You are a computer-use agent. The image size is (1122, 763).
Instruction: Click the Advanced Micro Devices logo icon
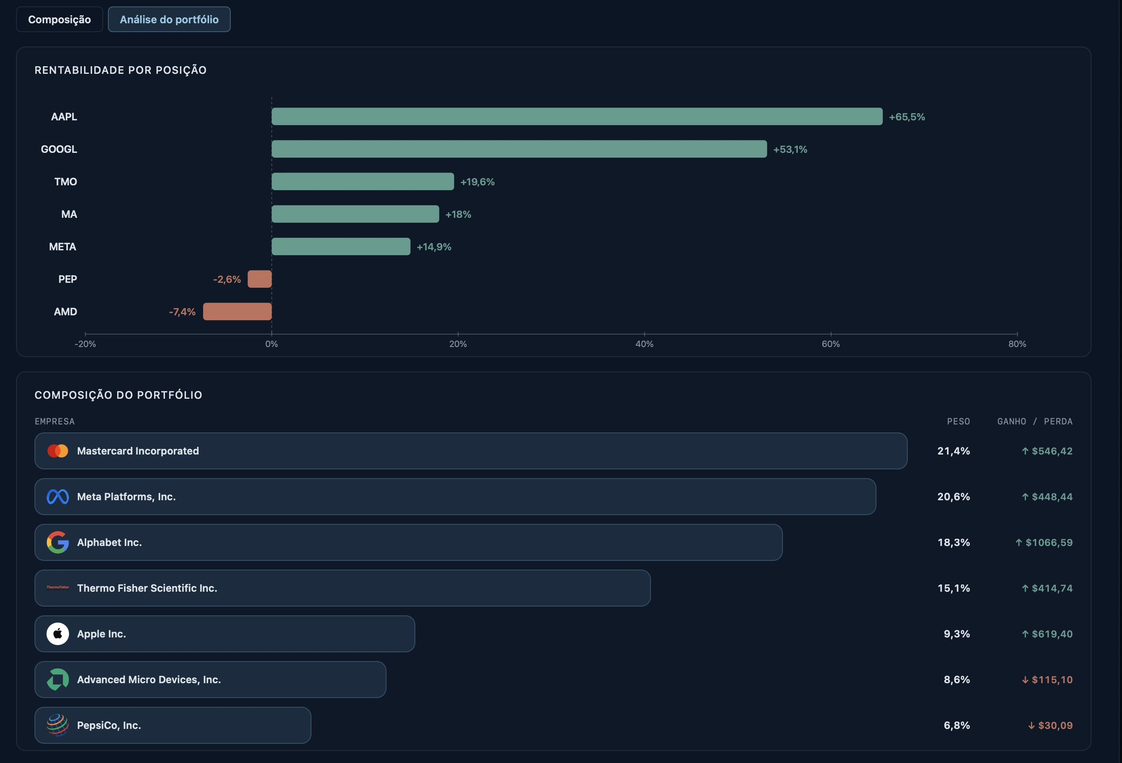point(57,680)
